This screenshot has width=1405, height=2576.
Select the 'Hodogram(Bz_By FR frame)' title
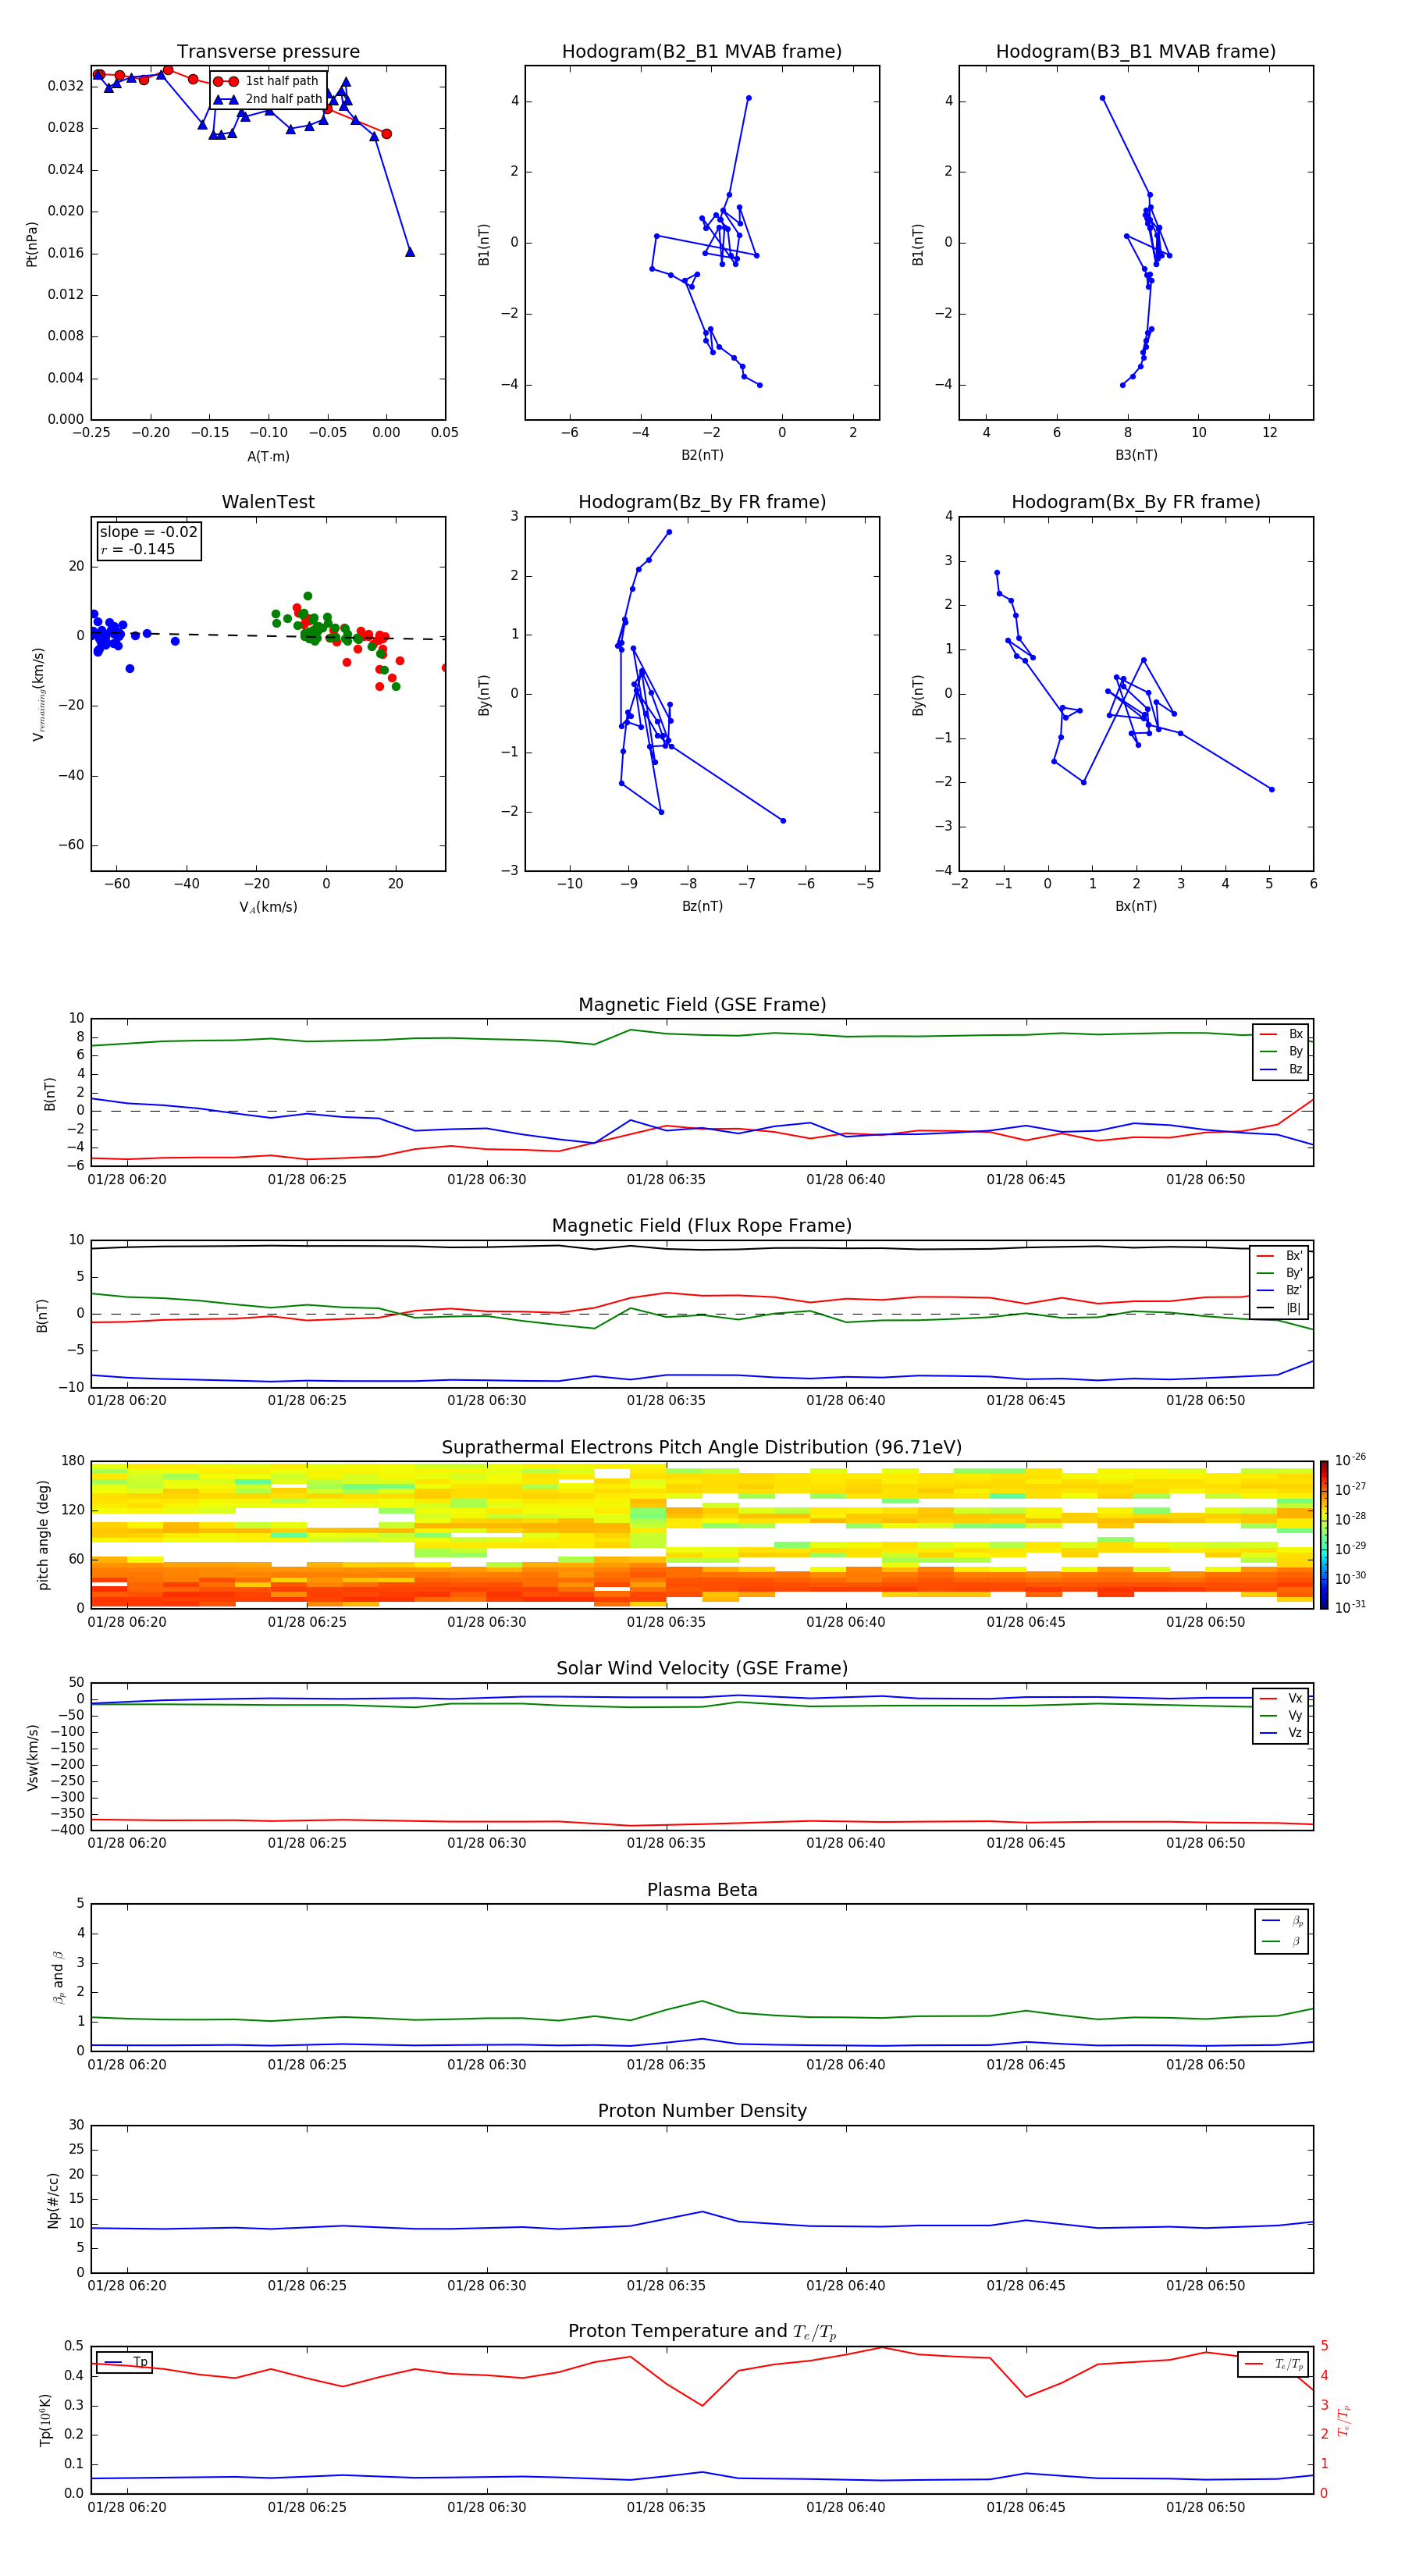tap(702, 502)
